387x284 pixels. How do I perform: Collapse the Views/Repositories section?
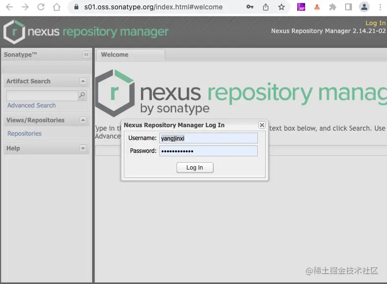point(83,120)
